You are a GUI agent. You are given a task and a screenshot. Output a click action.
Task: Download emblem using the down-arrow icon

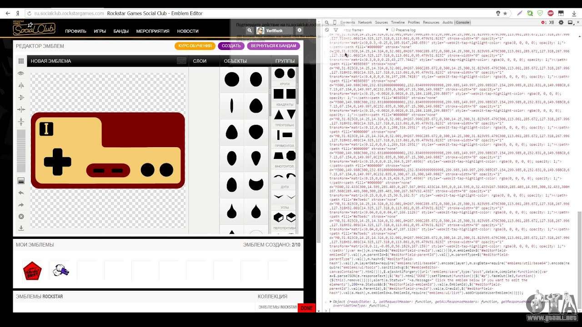[x=21, y=228]
